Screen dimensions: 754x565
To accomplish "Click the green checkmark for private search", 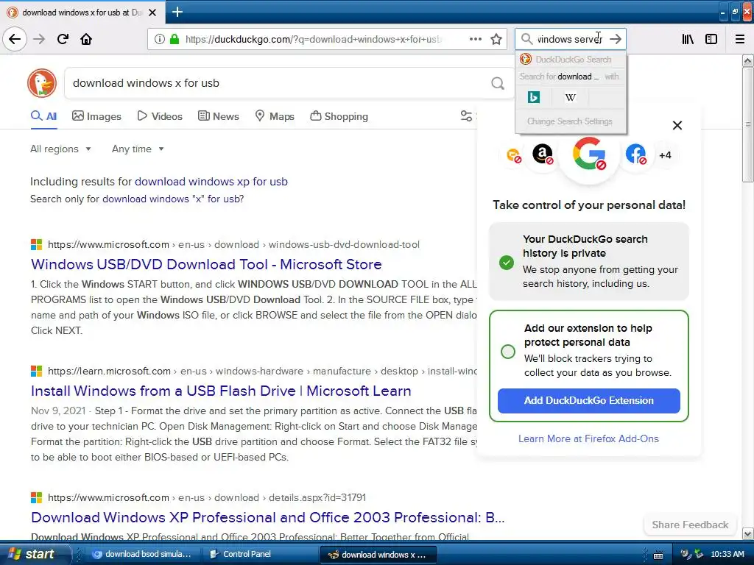I will click(x=507, y=263).
